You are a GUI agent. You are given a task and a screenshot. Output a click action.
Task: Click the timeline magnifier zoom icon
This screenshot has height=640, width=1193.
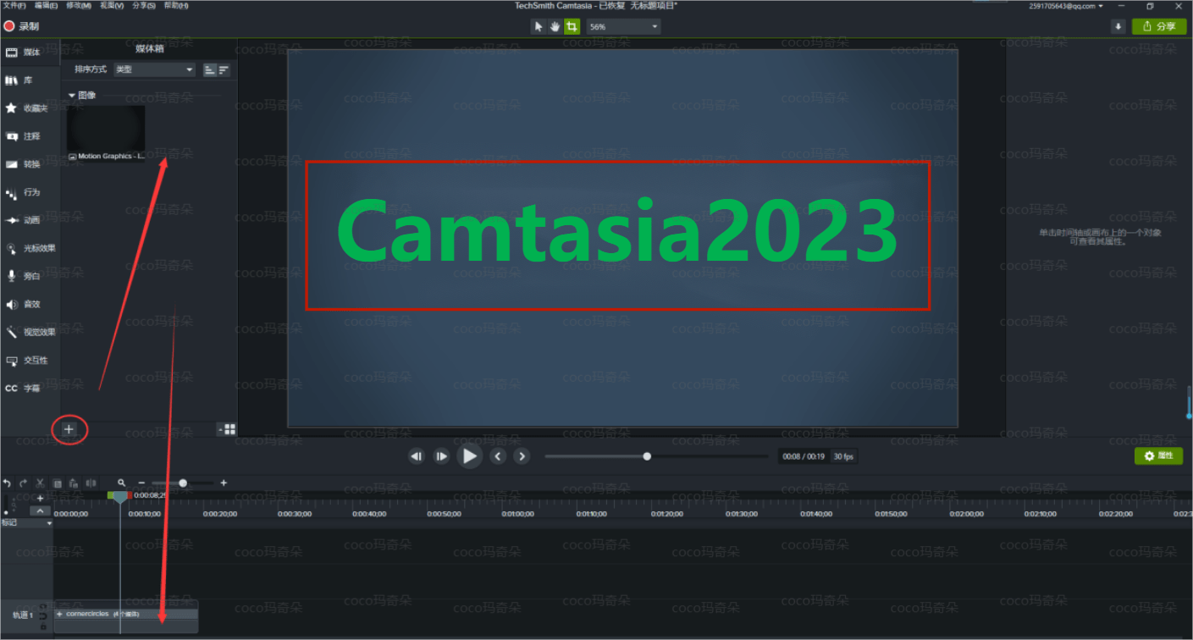tap(122, 483)
